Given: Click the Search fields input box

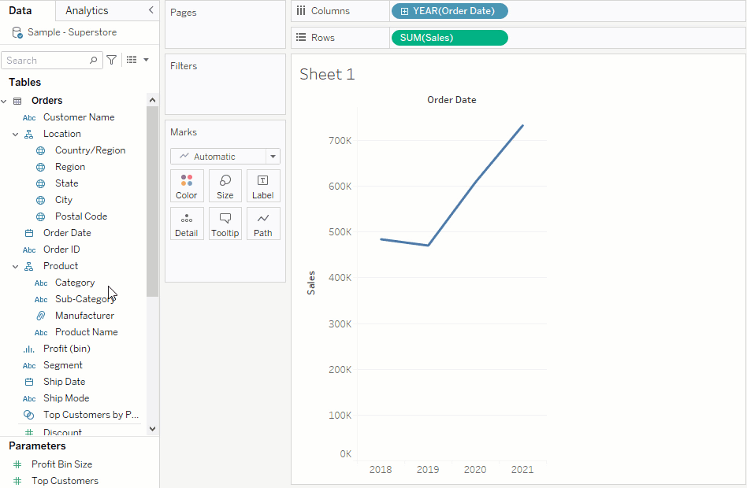Looking at the screenshot, I should point(46,61).
